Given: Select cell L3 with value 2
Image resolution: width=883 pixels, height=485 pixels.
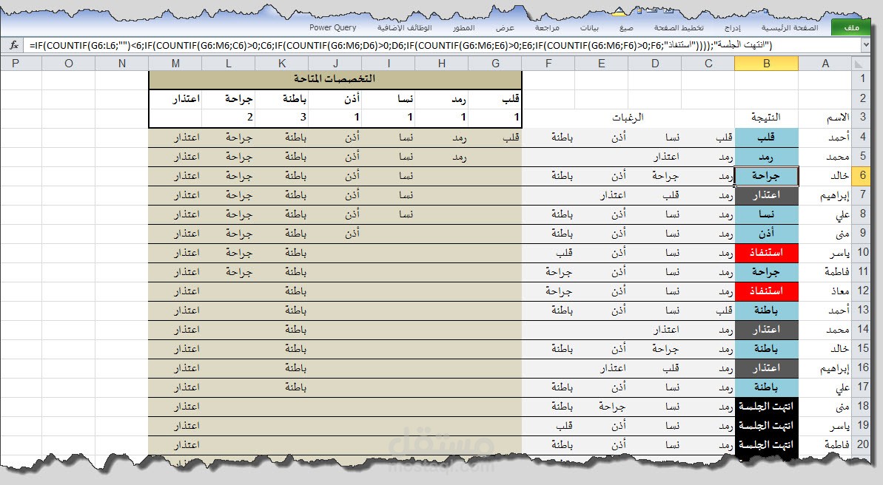Looking at the screenshot, I should coord(229,118).
